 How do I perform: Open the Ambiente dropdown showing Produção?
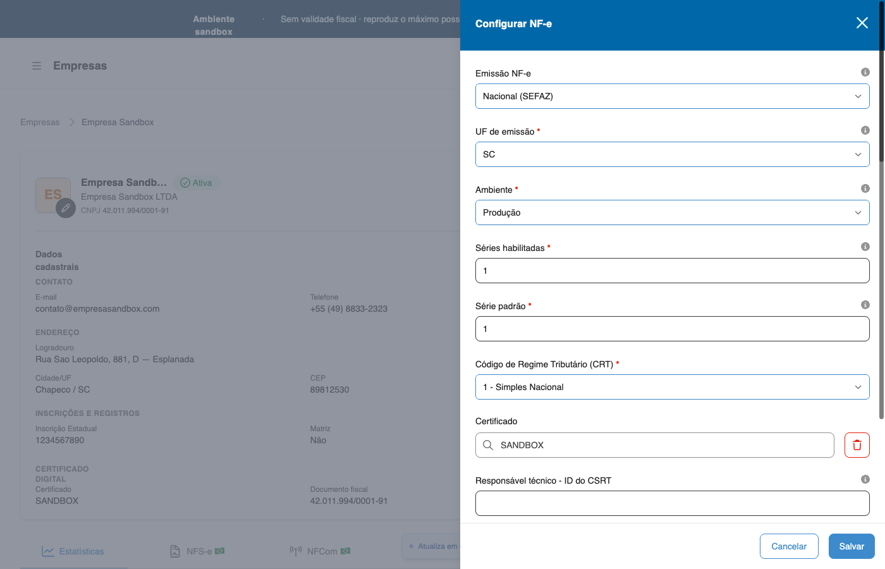click(x=673, y=212)
